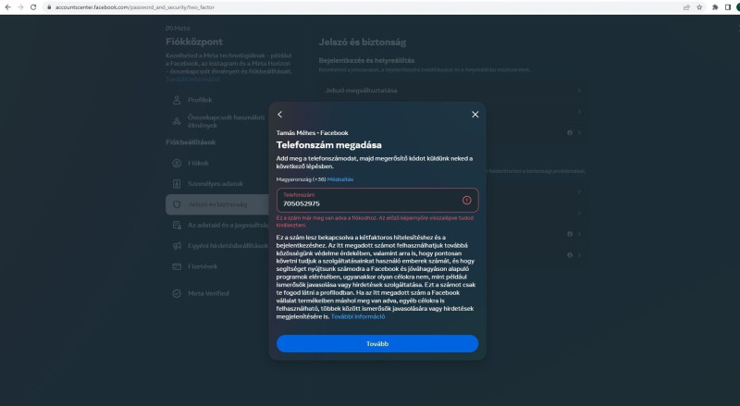Viewport: 740px width, 406px height.
Task: Click the Fiókközpont heading
Action: 194,42
